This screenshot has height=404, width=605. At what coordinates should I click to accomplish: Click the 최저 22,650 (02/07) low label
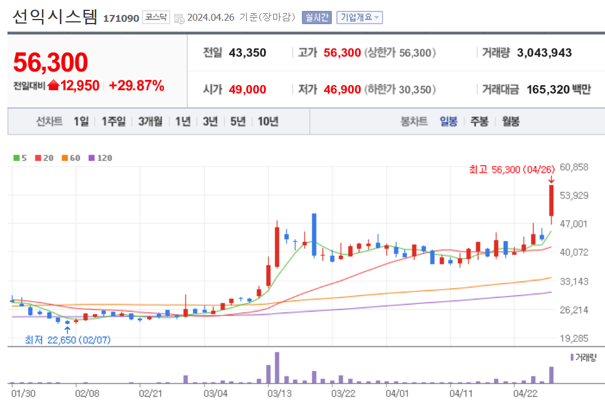67,340
